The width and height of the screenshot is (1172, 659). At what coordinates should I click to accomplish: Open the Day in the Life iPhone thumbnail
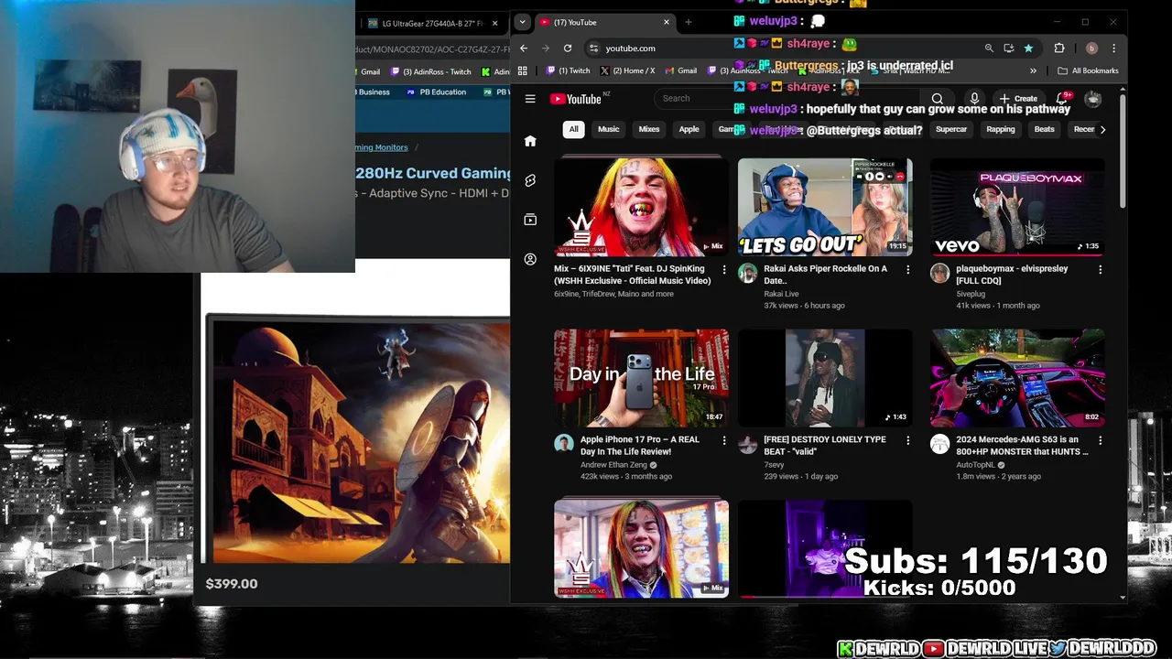coord(641,378)
